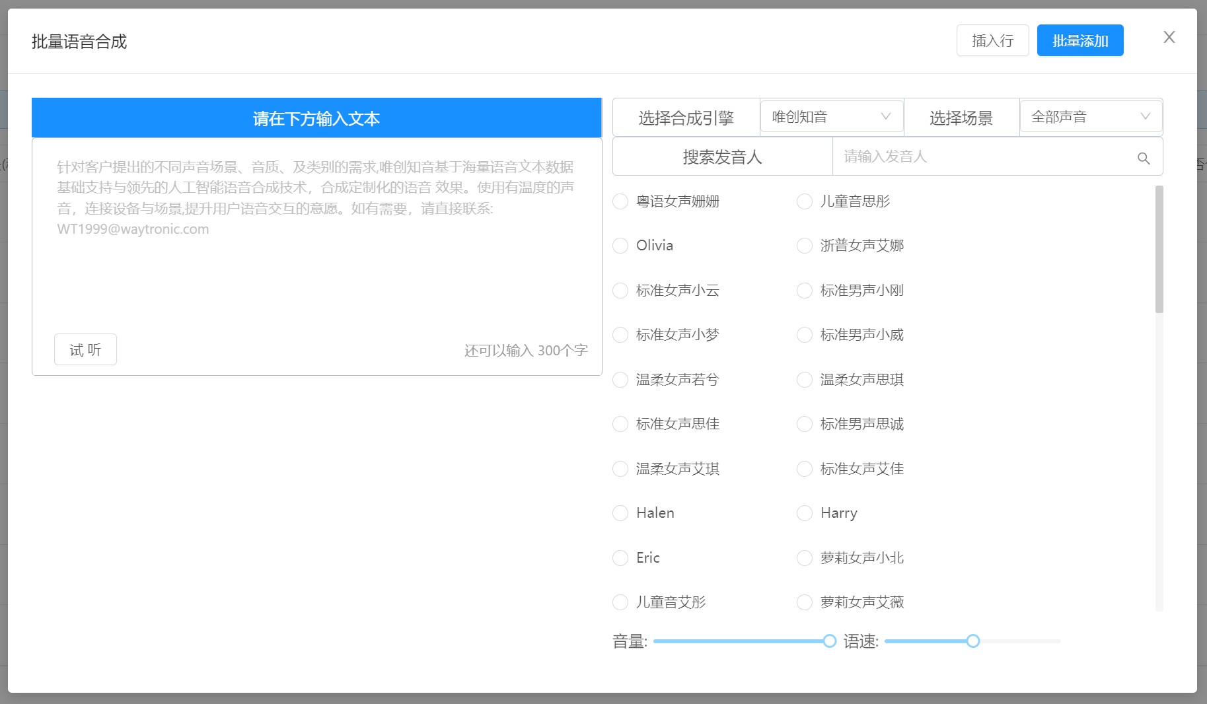
Task: Expand the 全部声音 scene dropdown
Action: click(1091, 117)
